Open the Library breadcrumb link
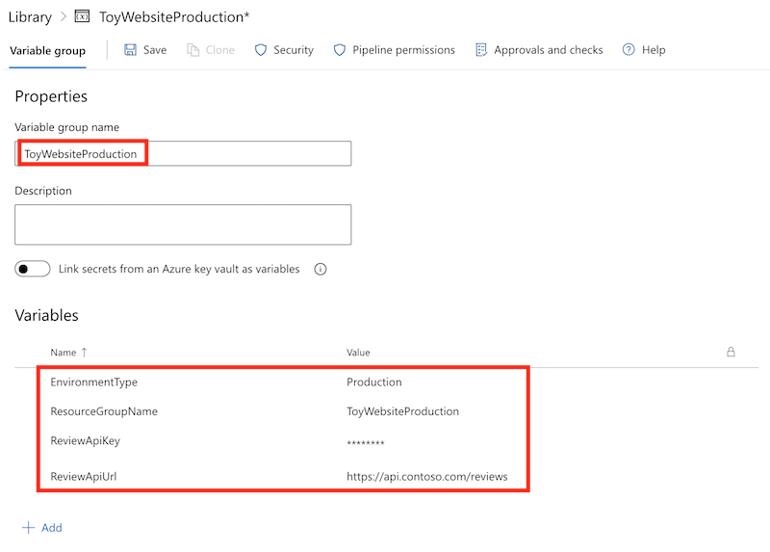The height and width of the screenshot is (552, 770). tap(30, 16)
